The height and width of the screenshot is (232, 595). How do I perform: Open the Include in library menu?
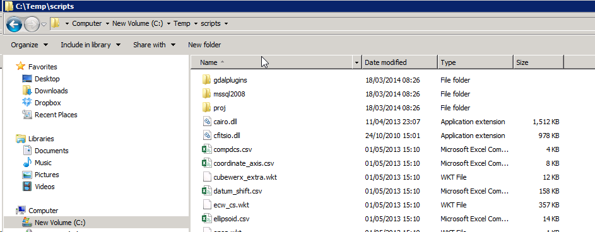click(x=91, y=45)
